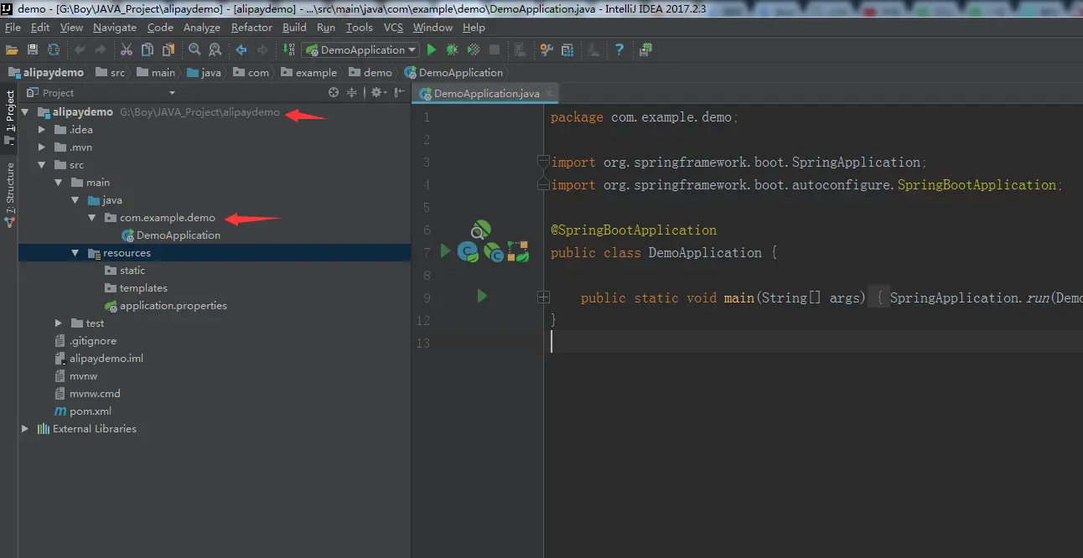Expand the folded main method on line 9
Viewport: 1083px width, 558px height.
point(543,297)
